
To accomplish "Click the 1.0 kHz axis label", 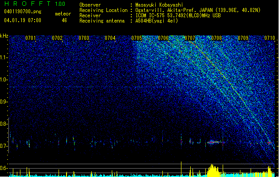I will pos(4,80).
